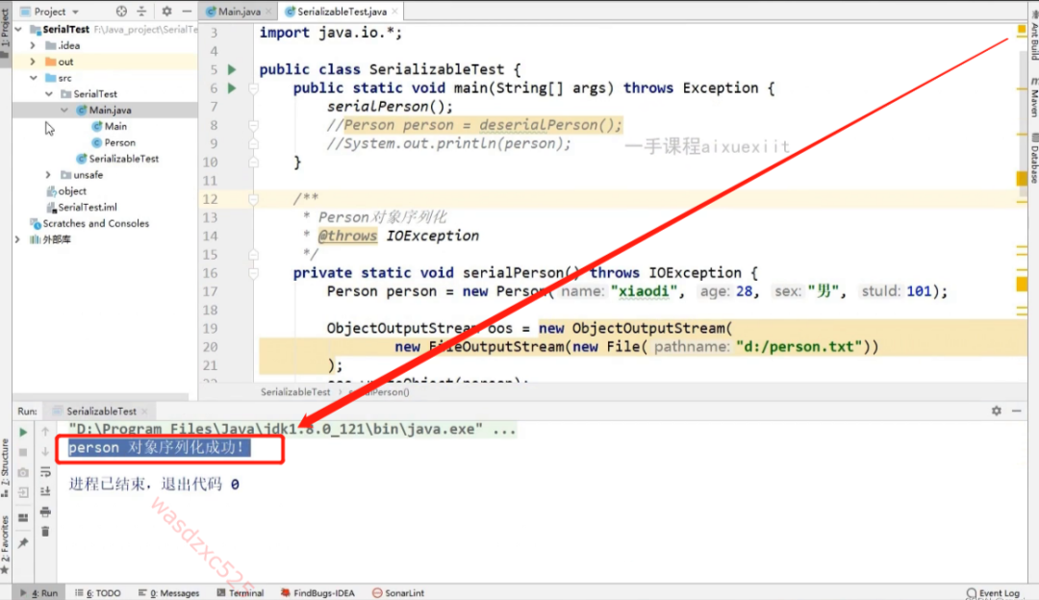
Task: Open the 4: Run tool window button
Action: coord(39,592)
